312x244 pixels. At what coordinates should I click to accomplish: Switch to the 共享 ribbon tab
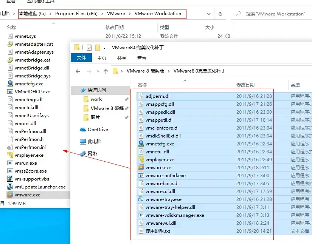[x=122, y=58]
